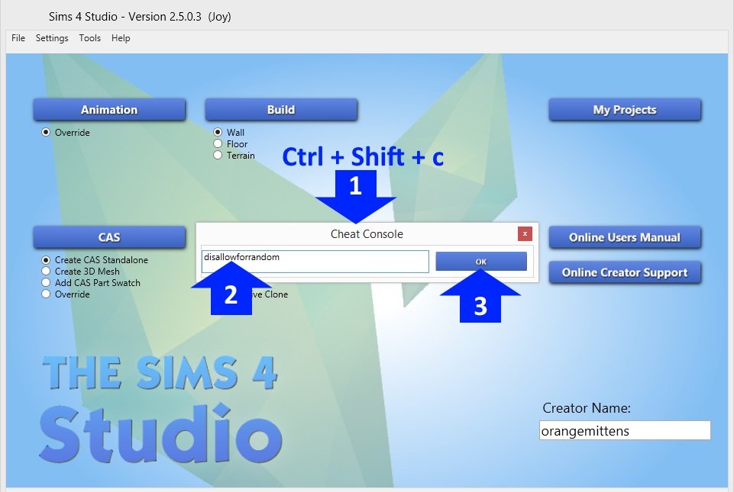This screenshot has width=734, height=492.
Task: Open the Settings menu
Action: [x=52, y=38]
